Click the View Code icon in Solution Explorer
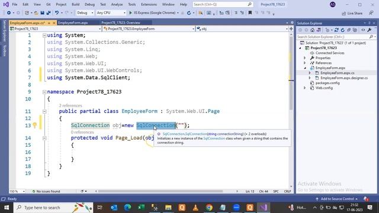The height and width of the screenshot is (213, 379). (363, 30)
